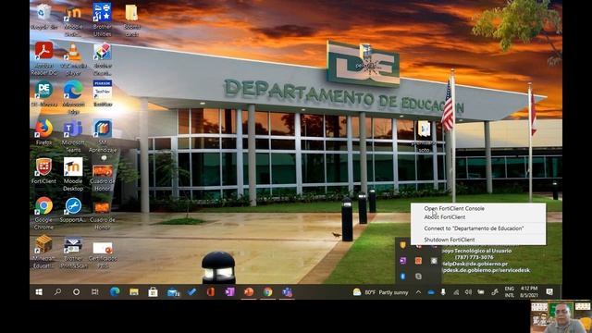Open the Windows Start menu

click(x=39, y=292)
